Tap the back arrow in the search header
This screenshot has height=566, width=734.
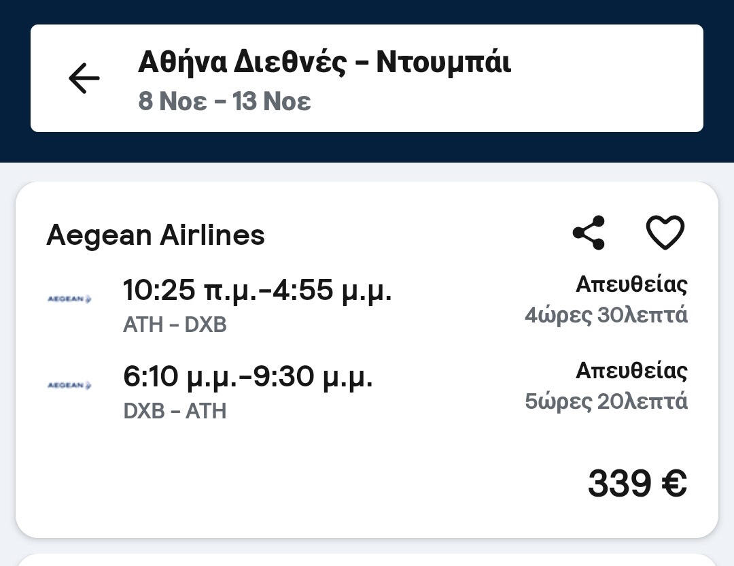tap(84, 78)
